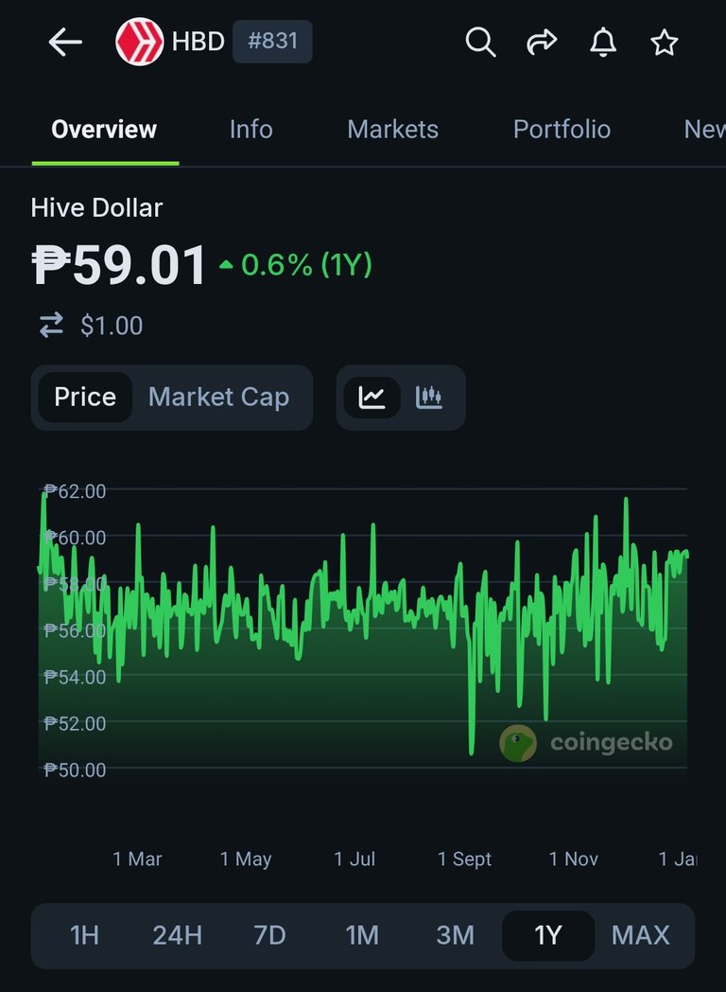The width and height of the screenshot is (726, 992).
Task: Add HBD to favorites star
Action: pos(665,42)
